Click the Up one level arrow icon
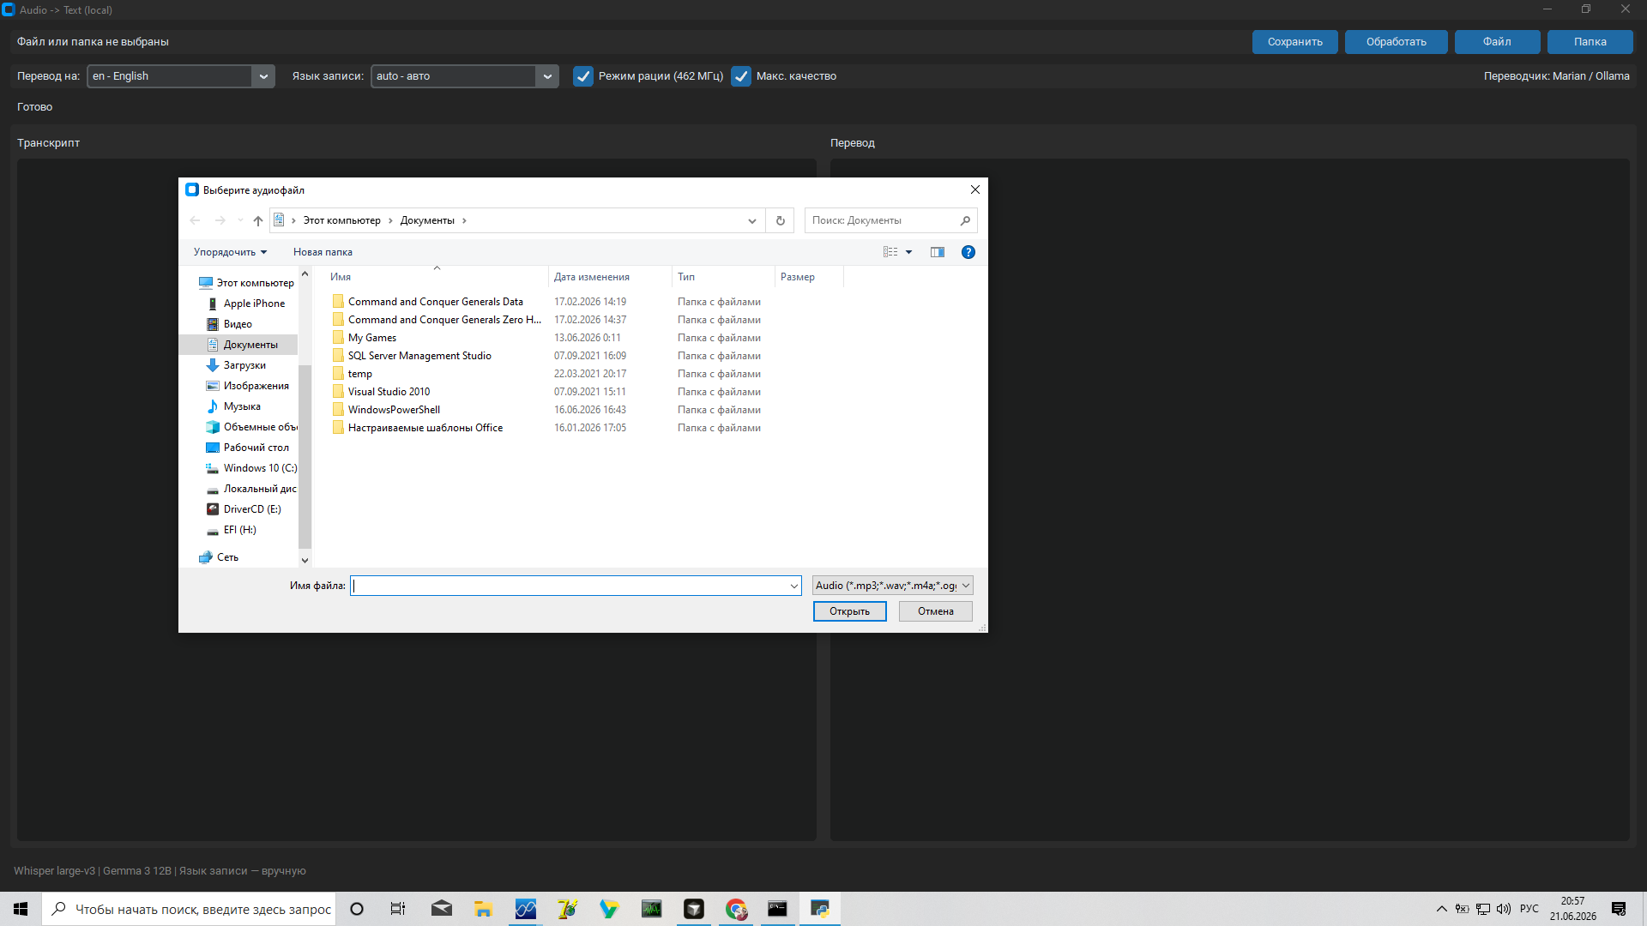 pos(258,220)
